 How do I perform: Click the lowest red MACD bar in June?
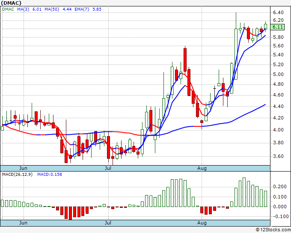(70, 213)
